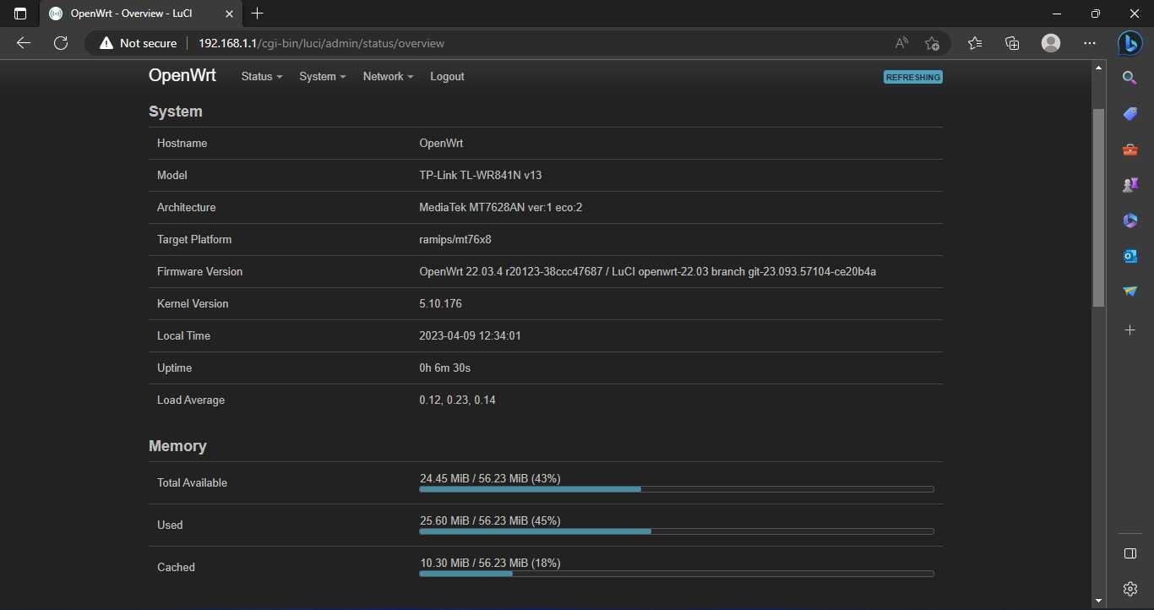
Task: Open the user profile icon
Action: [x=1051, y=43]
